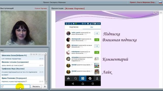
Task: Click the 'Шевелева Елена(Боброва М.)' chat name
Action: pyautogui.click(x=14, y=55)
